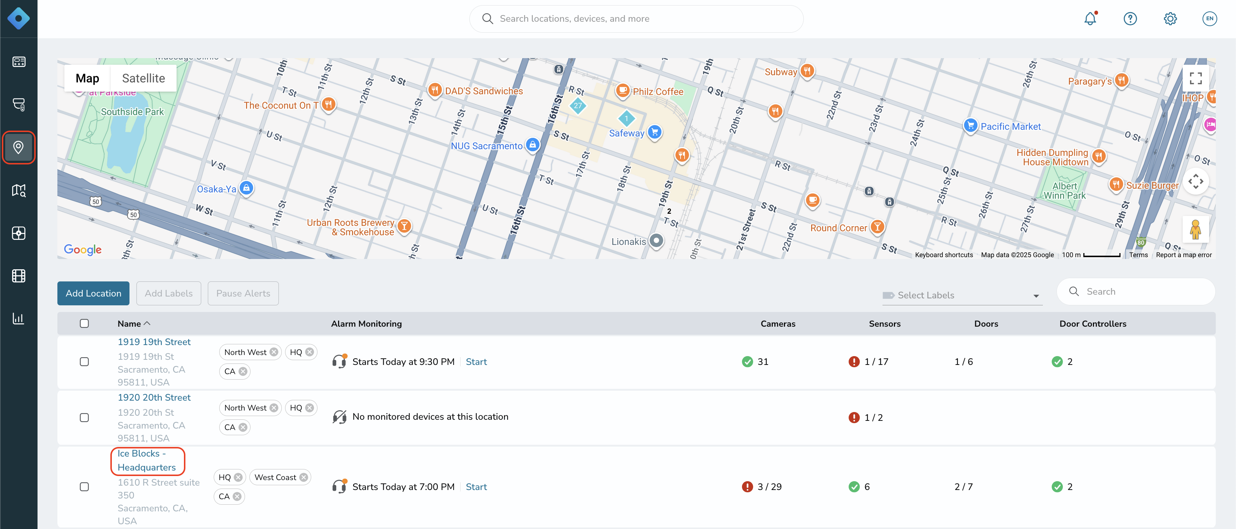Image resolution: width=1236 pixels, height=529 pixels.
Task: Click sensor status 1 / 17
Action: 868,362
